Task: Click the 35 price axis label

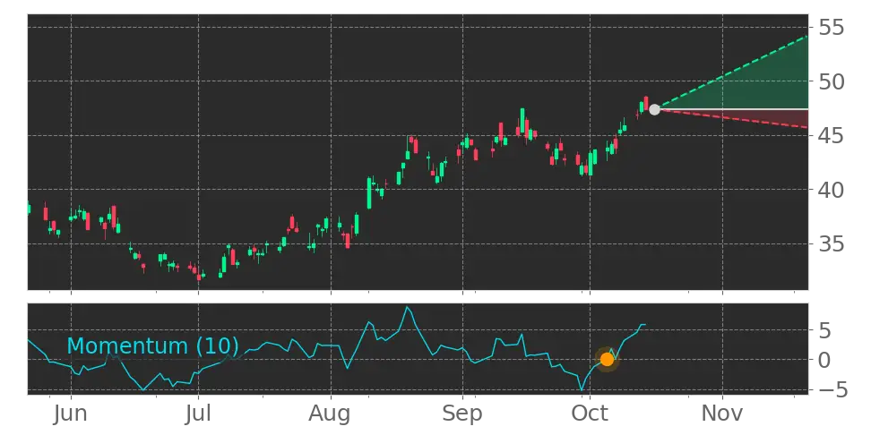Action: pos(832,243)
